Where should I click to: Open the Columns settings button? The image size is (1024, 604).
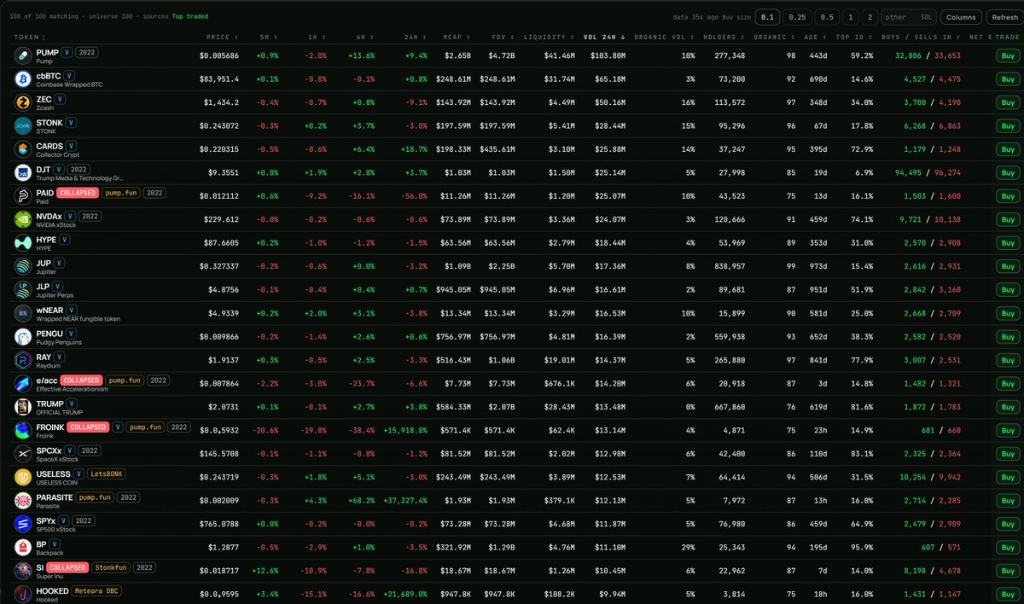tap(961, 17)
